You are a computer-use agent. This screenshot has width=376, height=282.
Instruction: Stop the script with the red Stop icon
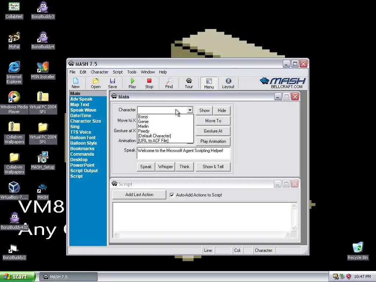point(149,83)
